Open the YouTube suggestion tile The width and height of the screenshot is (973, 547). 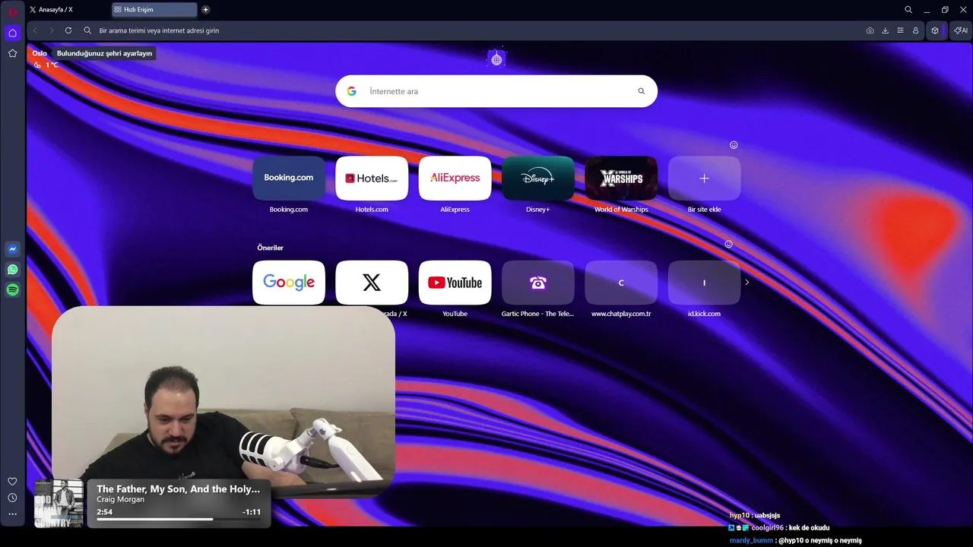pos(455,283)
